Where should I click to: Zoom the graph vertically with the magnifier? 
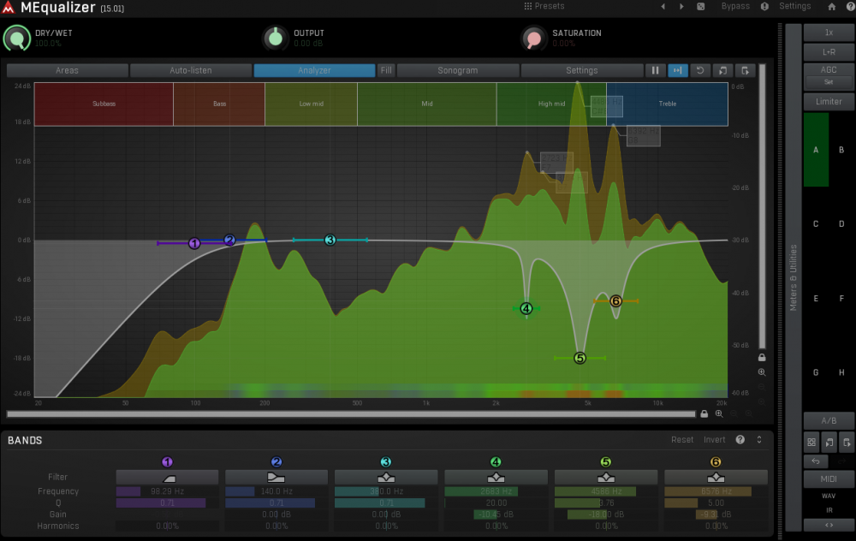[762, 372]
